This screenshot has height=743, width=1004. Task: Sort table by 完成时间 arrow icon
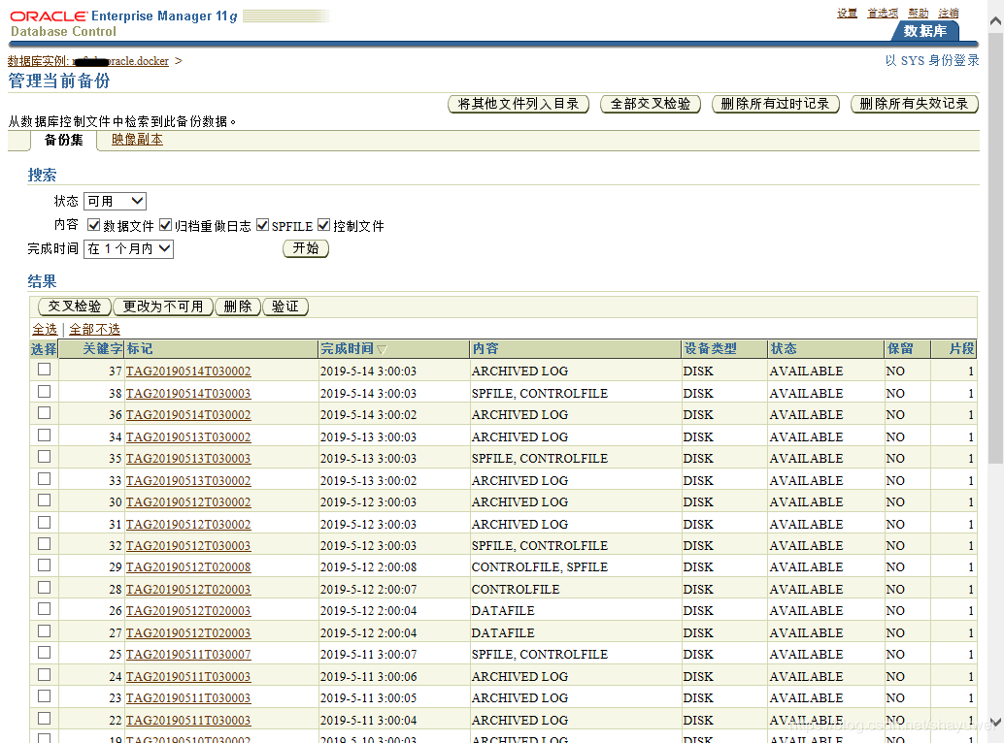pos(382,349)
